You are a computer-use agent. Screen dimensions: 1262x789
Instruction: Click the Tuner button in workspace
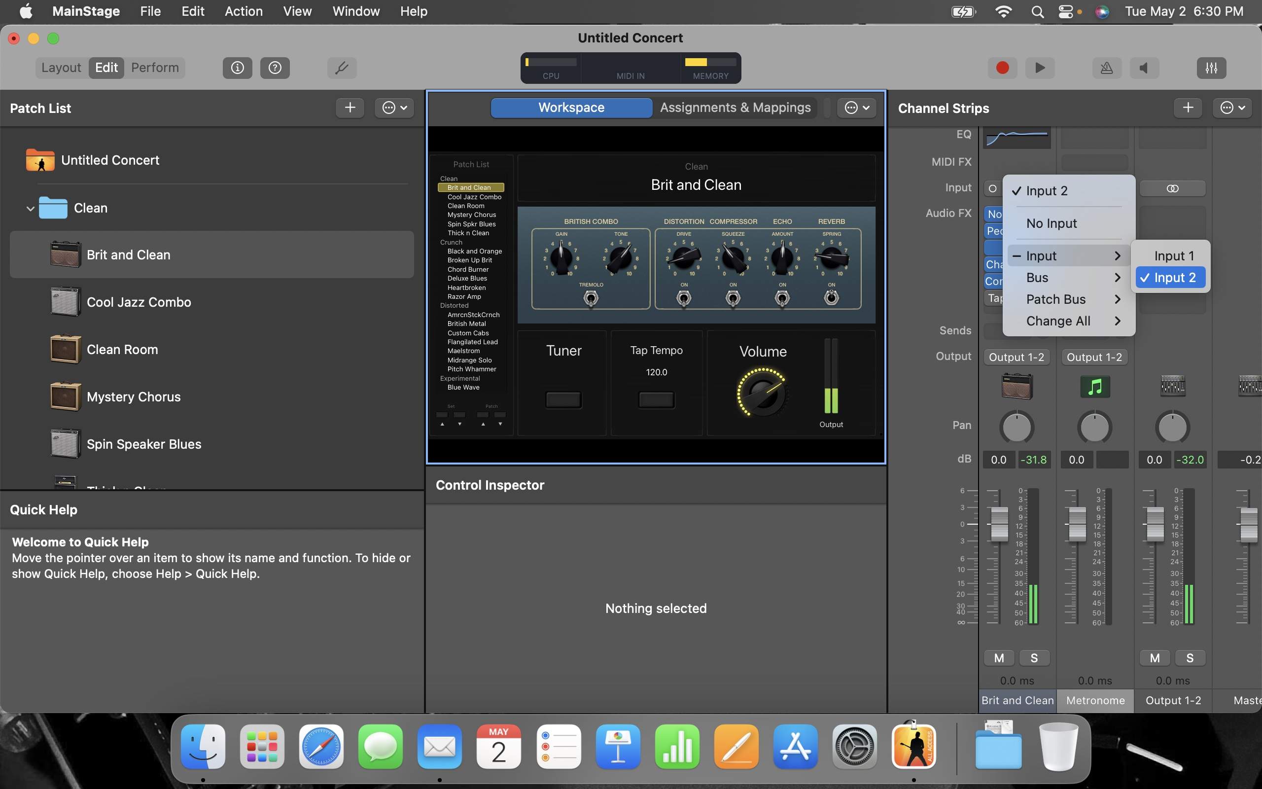[x=563, y=400]
